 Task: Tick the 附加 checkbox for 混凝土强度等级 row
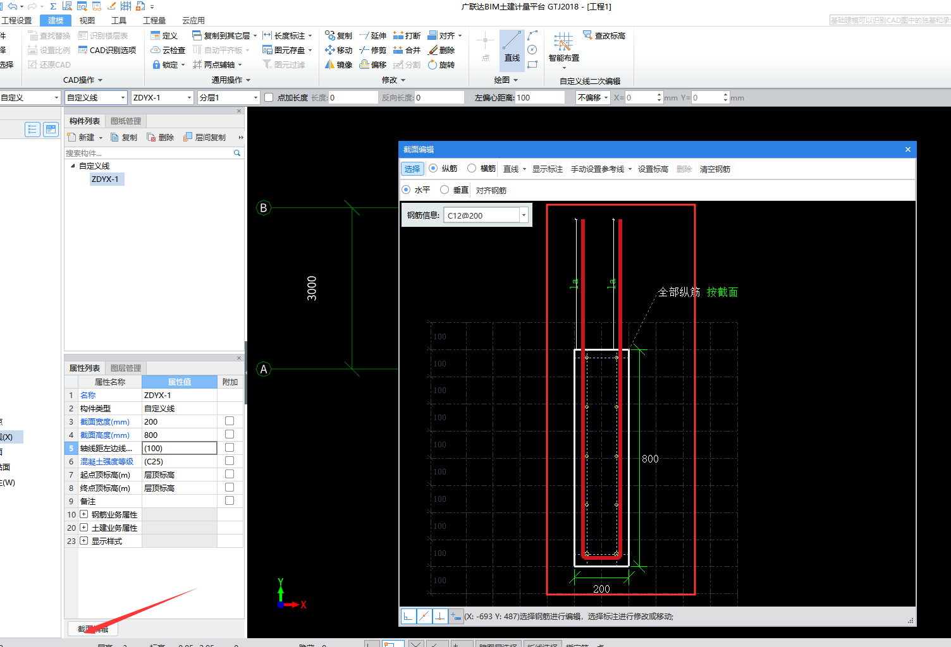(230, 461)
